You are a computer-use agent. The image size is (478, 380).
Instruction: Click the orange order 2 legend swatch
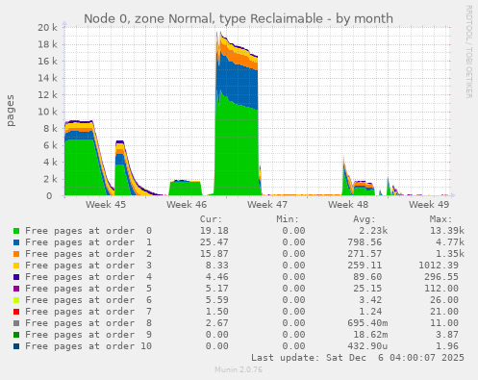16,254
